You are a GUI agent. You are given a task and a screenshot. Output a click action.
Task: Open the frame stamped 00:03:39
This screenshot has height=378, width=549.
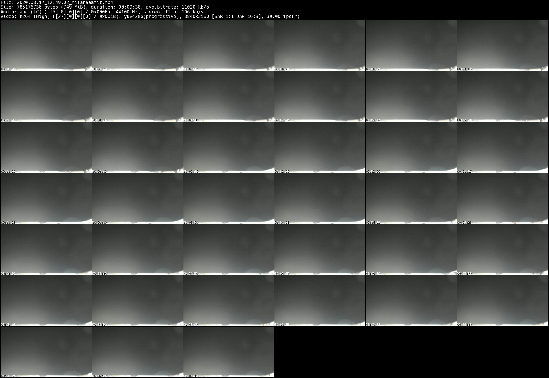coord(137,199)
